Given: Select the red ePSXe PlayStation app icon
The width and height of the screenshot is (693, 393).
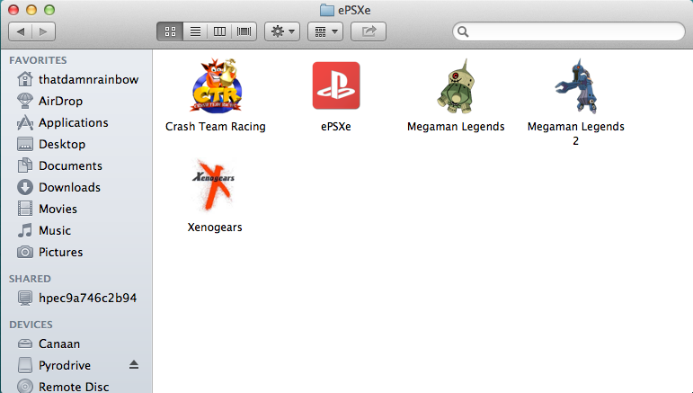Looking at the screenshot, I should tap(336, 85).
